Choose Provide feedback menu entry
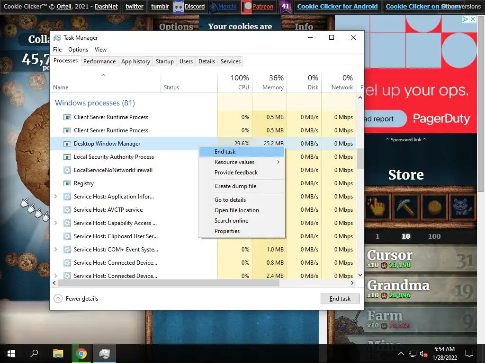This screenshot has width=485, height=363. (x=241, y=173)
